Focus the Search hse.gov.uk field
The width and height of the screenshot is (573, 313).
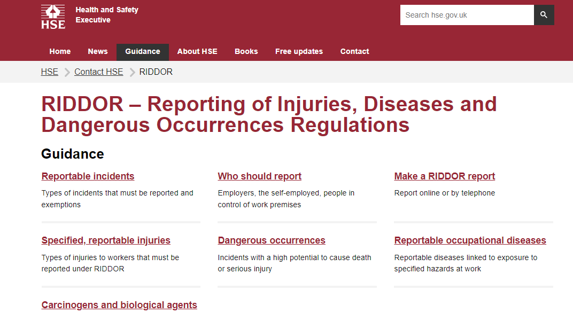(x=467, y=15)
